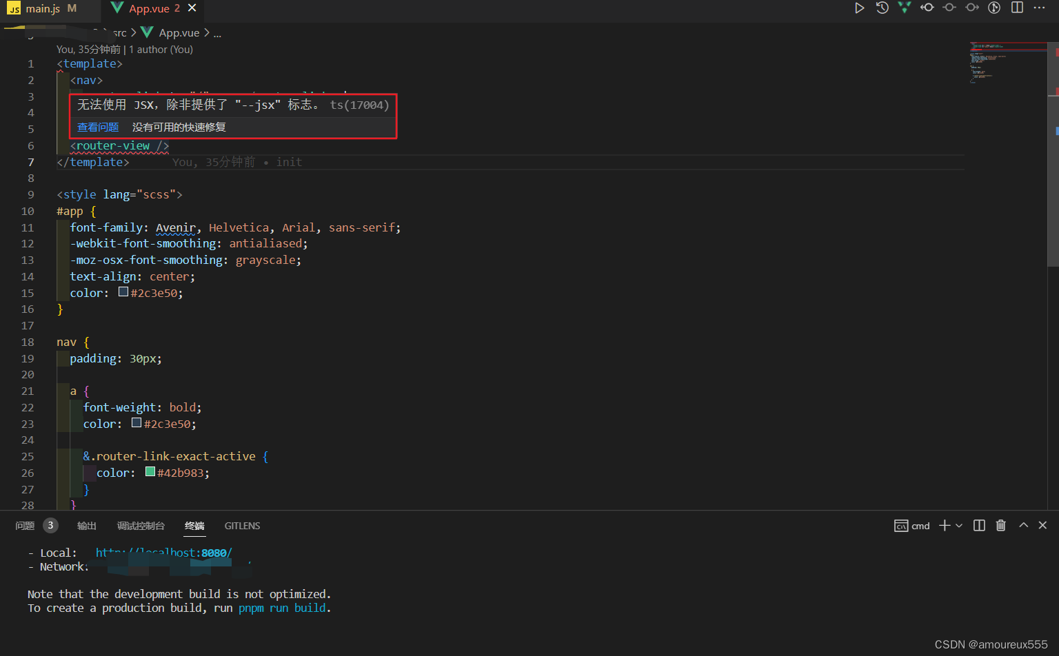Click the 查看问题 link in tooltip
This screenshot has width=1059, height=656.
[98, 127]
